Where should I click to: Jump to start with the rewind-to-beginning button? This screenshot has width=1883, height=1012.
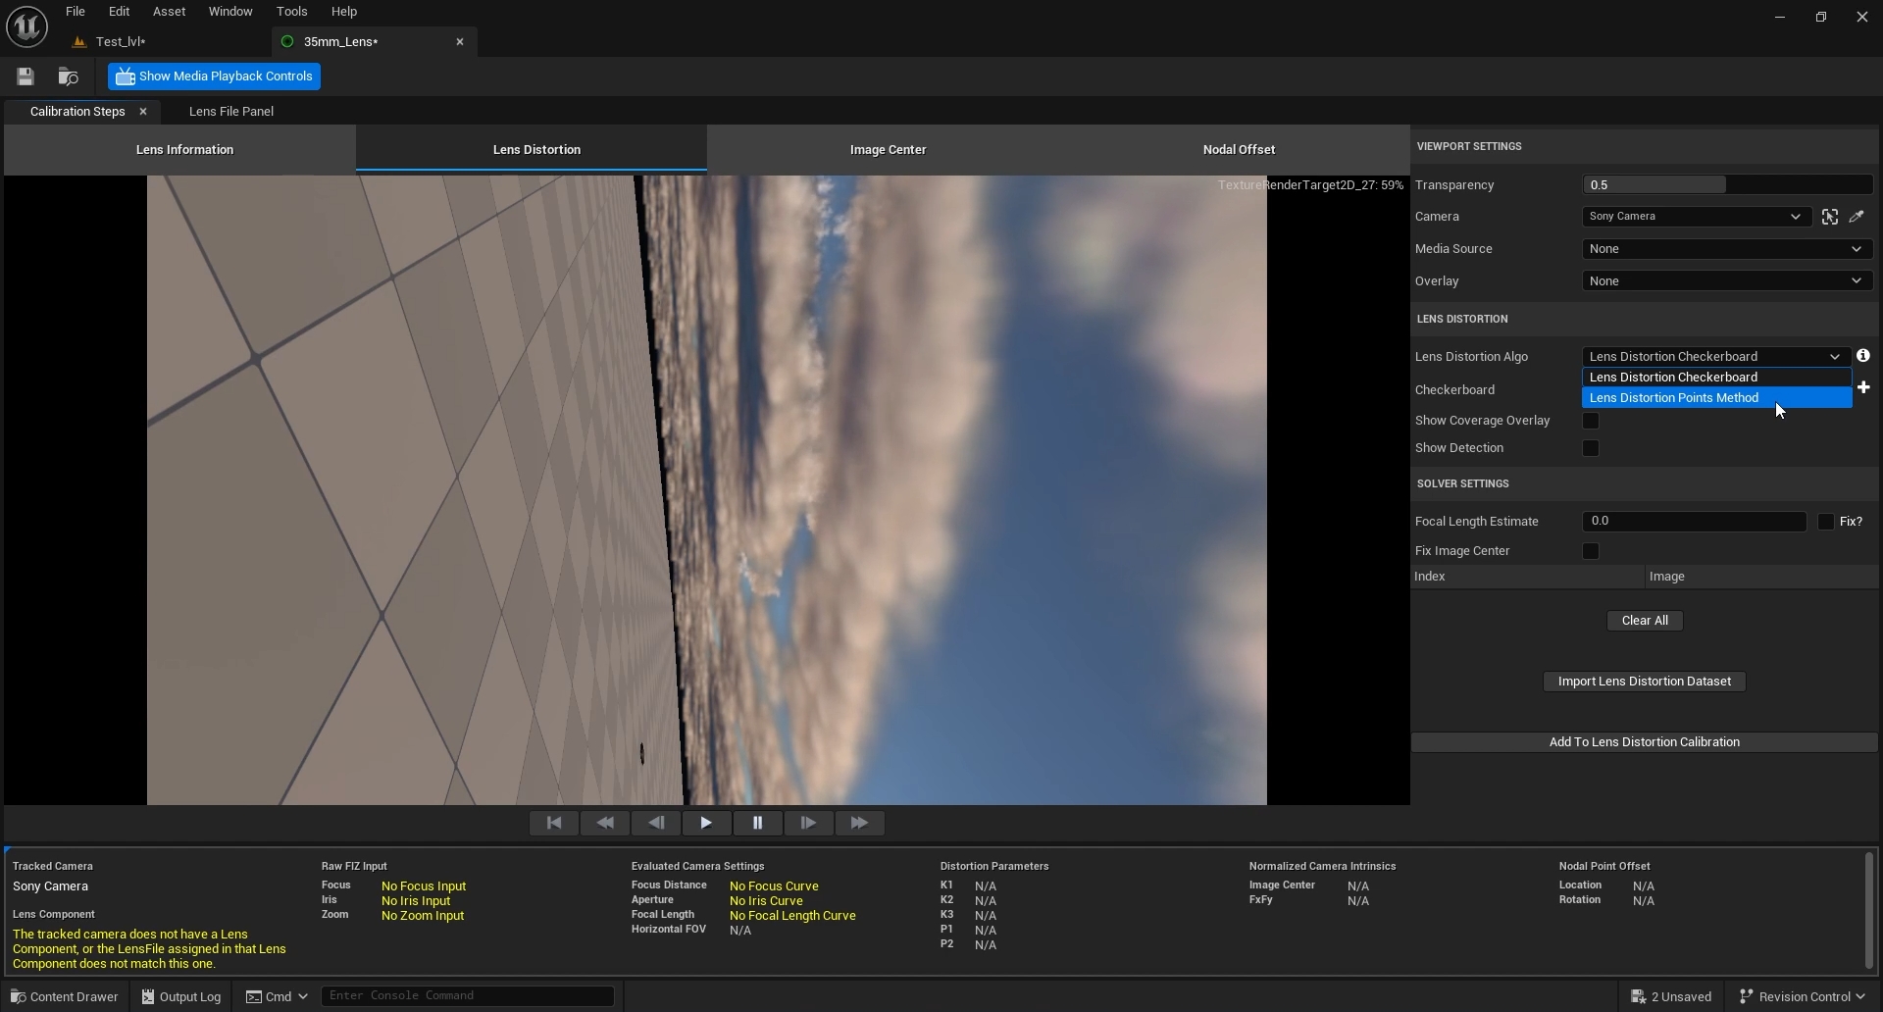(554, 823)
